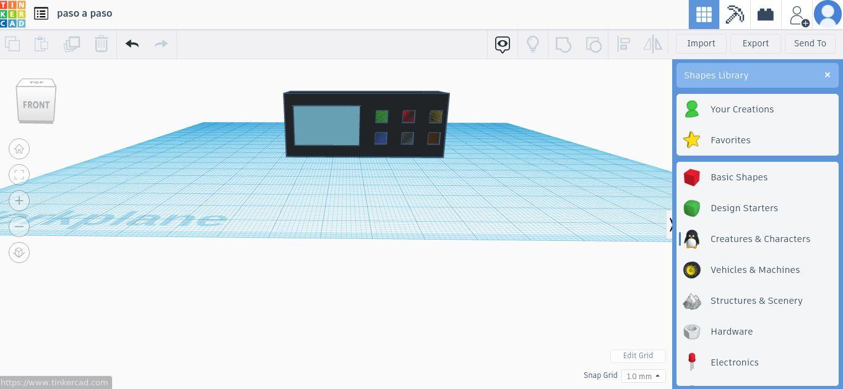Open Electronics category
This screenshot has height=389, width=843.
[x=758, y=362]
